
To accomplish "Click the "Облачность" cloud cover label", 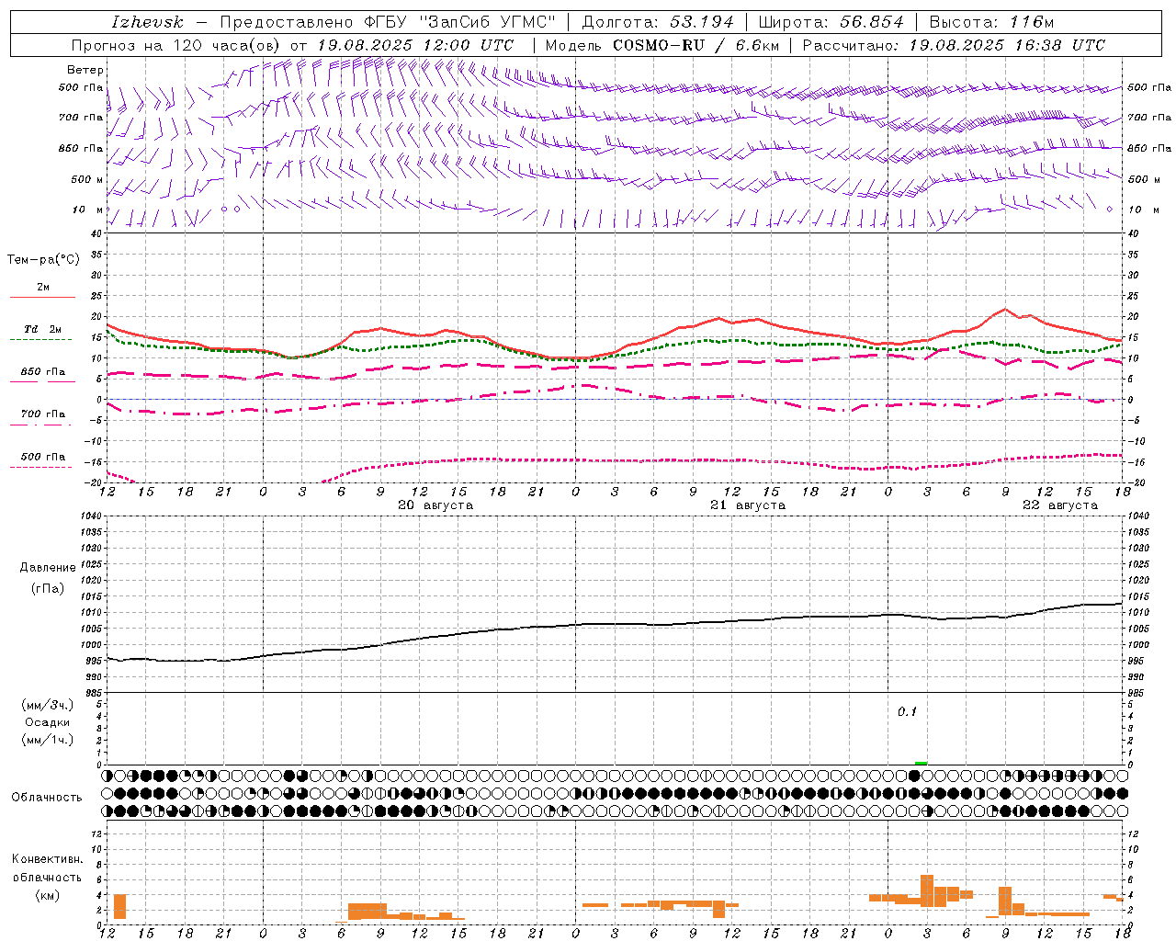I will coord(47,798).
